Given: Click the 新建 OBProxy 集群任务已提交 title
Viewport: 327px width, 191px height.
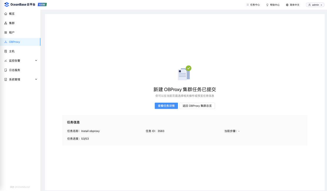Looking at the screenshot, I should tap(185, 89).
